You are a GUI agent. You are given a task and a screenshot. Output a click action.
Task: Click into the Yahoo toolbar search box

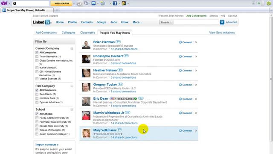pos(31,3)
